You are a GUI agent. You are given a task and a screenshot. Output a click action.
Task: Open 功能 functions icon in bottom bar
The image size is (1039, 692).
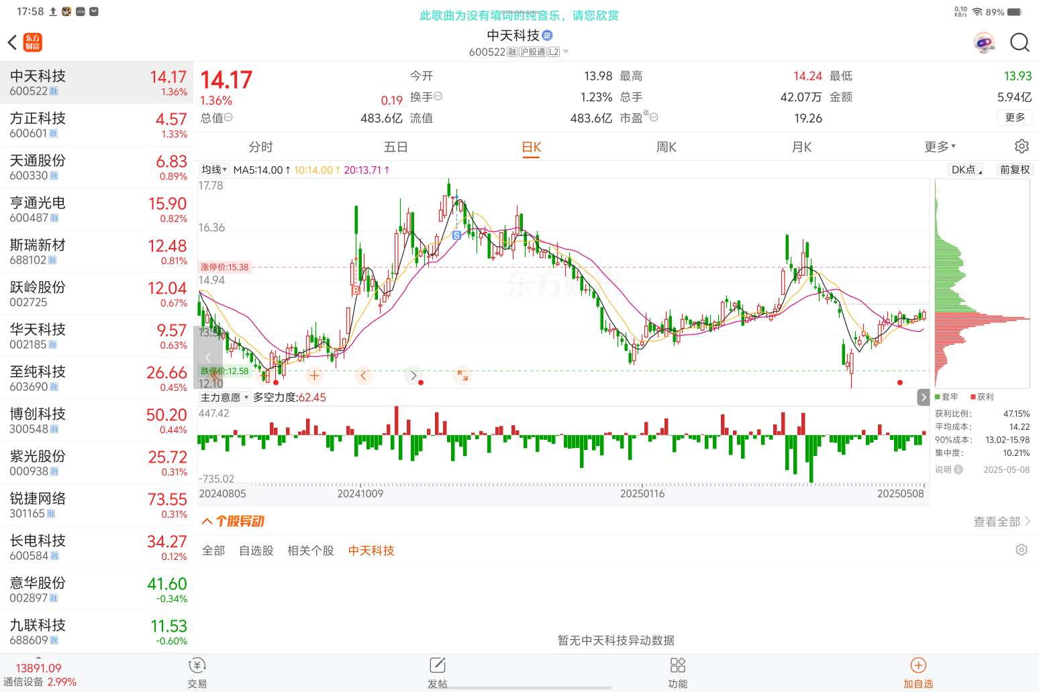coord(677,673)
